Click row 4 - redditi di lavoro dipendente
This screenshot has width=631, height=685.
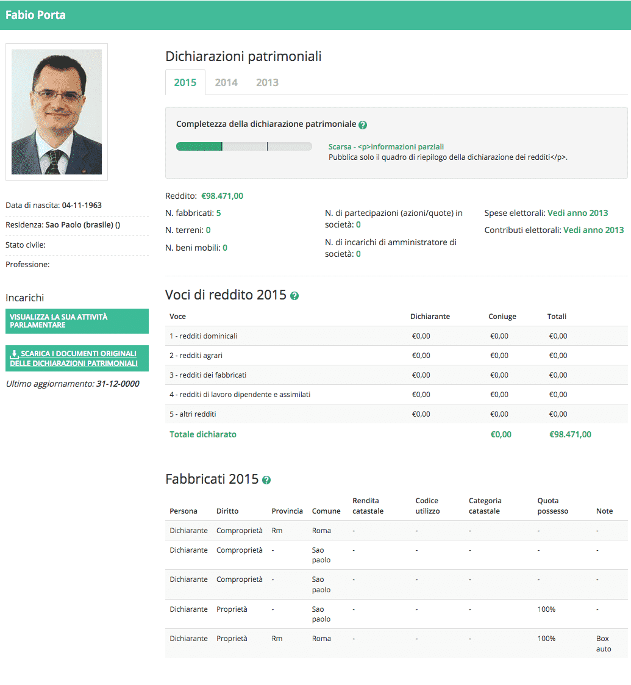click(396, 395)
